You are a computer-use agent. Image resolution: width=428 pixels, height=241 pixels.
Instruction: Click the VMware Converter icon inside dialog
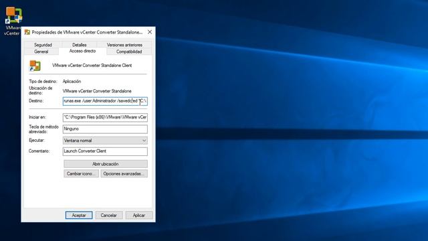click(35, 66)
